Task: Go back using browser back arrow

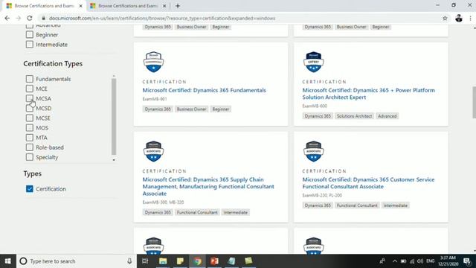Action: [x=7, y=18]
